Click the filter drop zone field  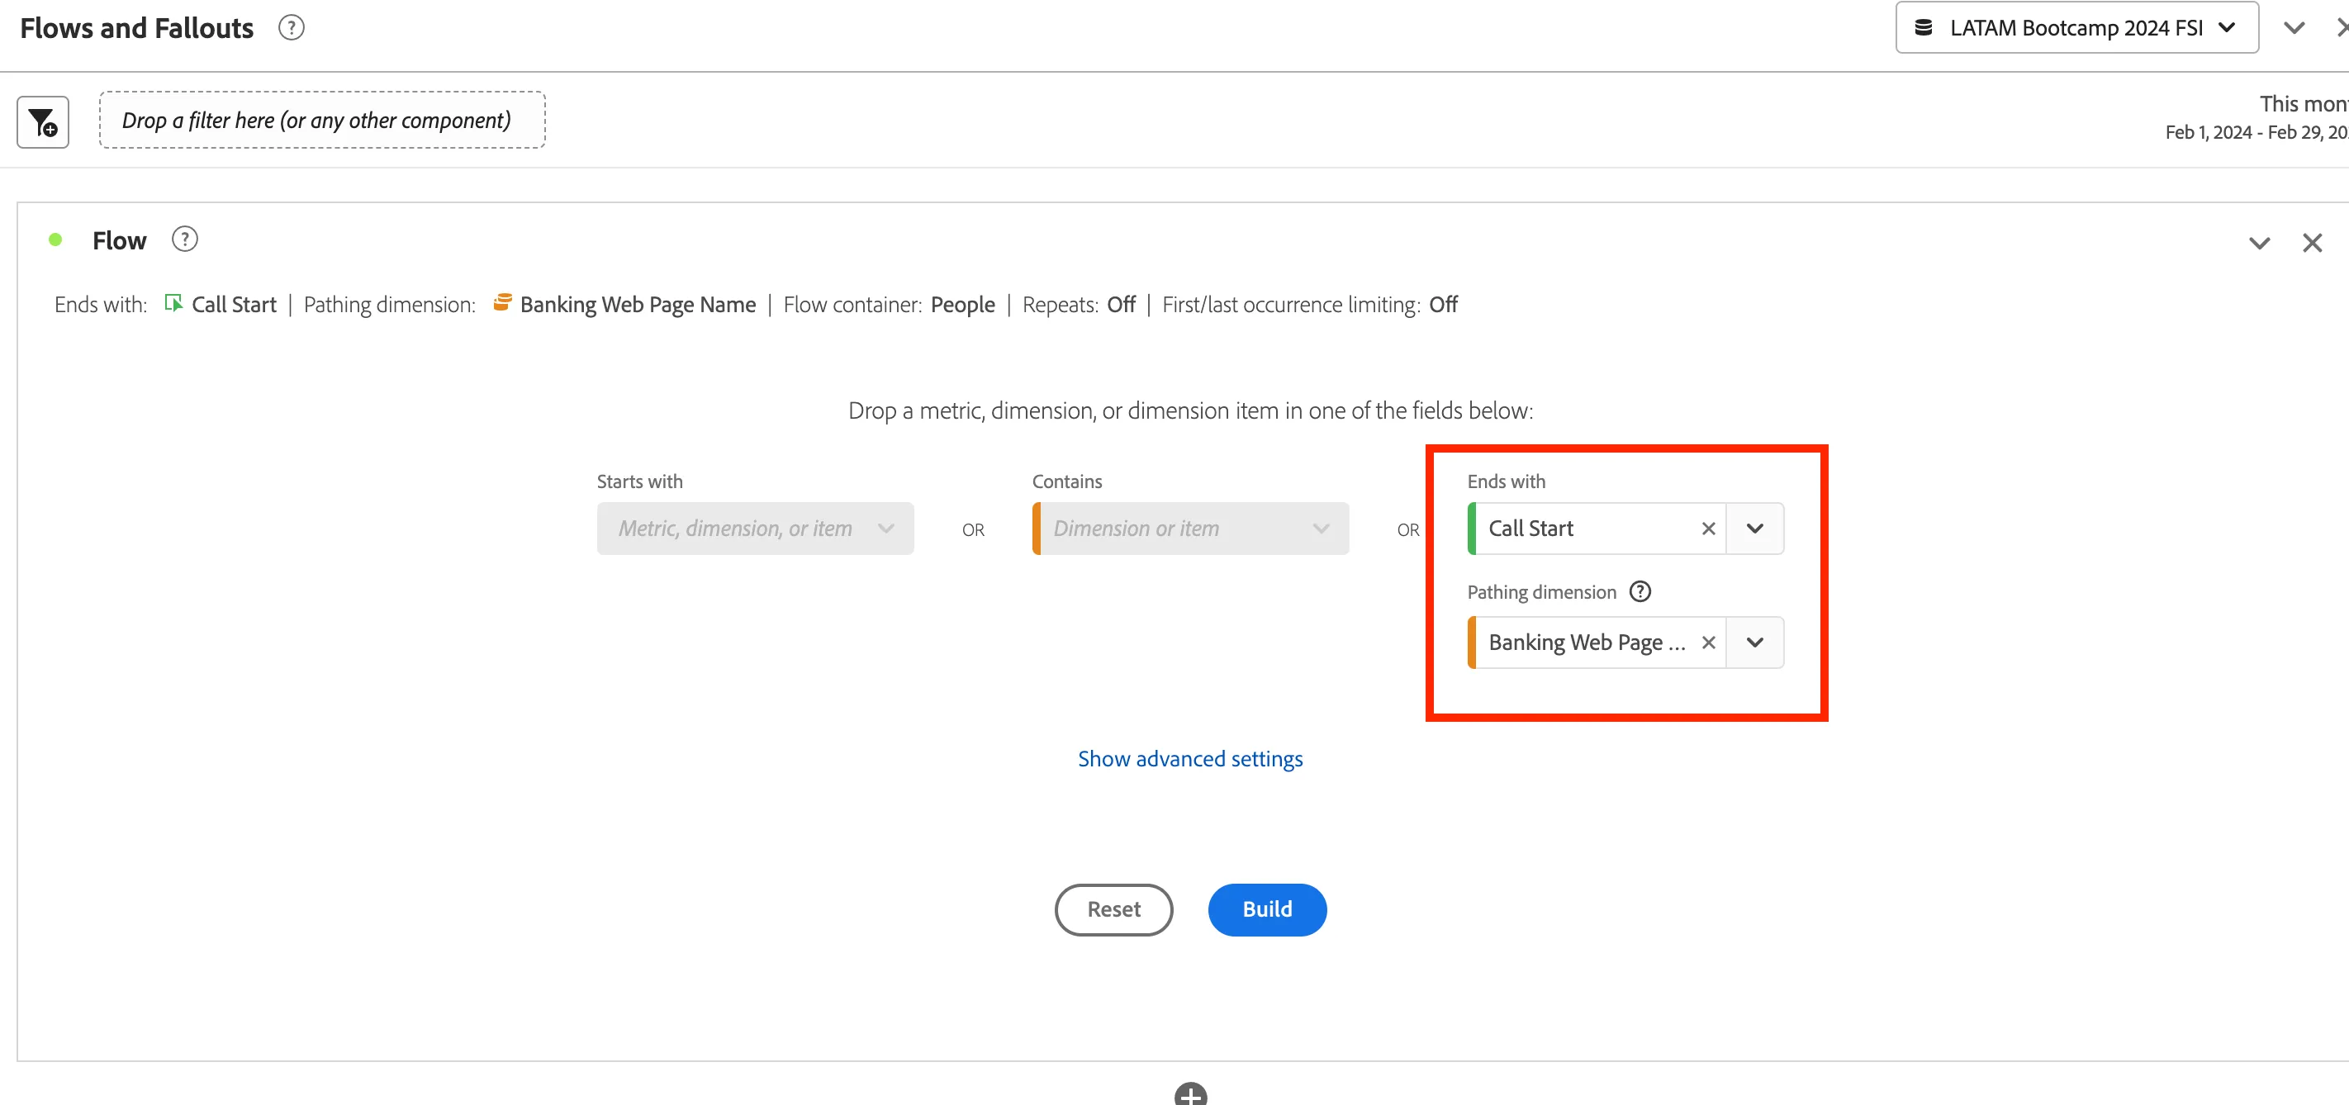tap(322, 121)
